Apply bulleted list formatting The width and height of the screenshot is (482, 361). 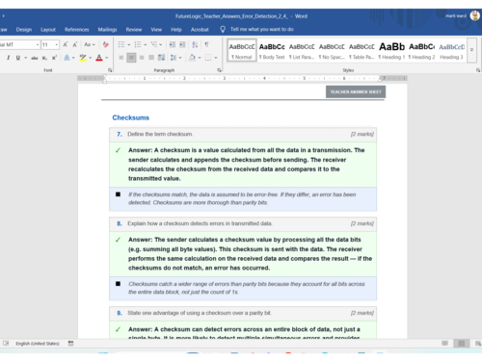pos(121,44)
